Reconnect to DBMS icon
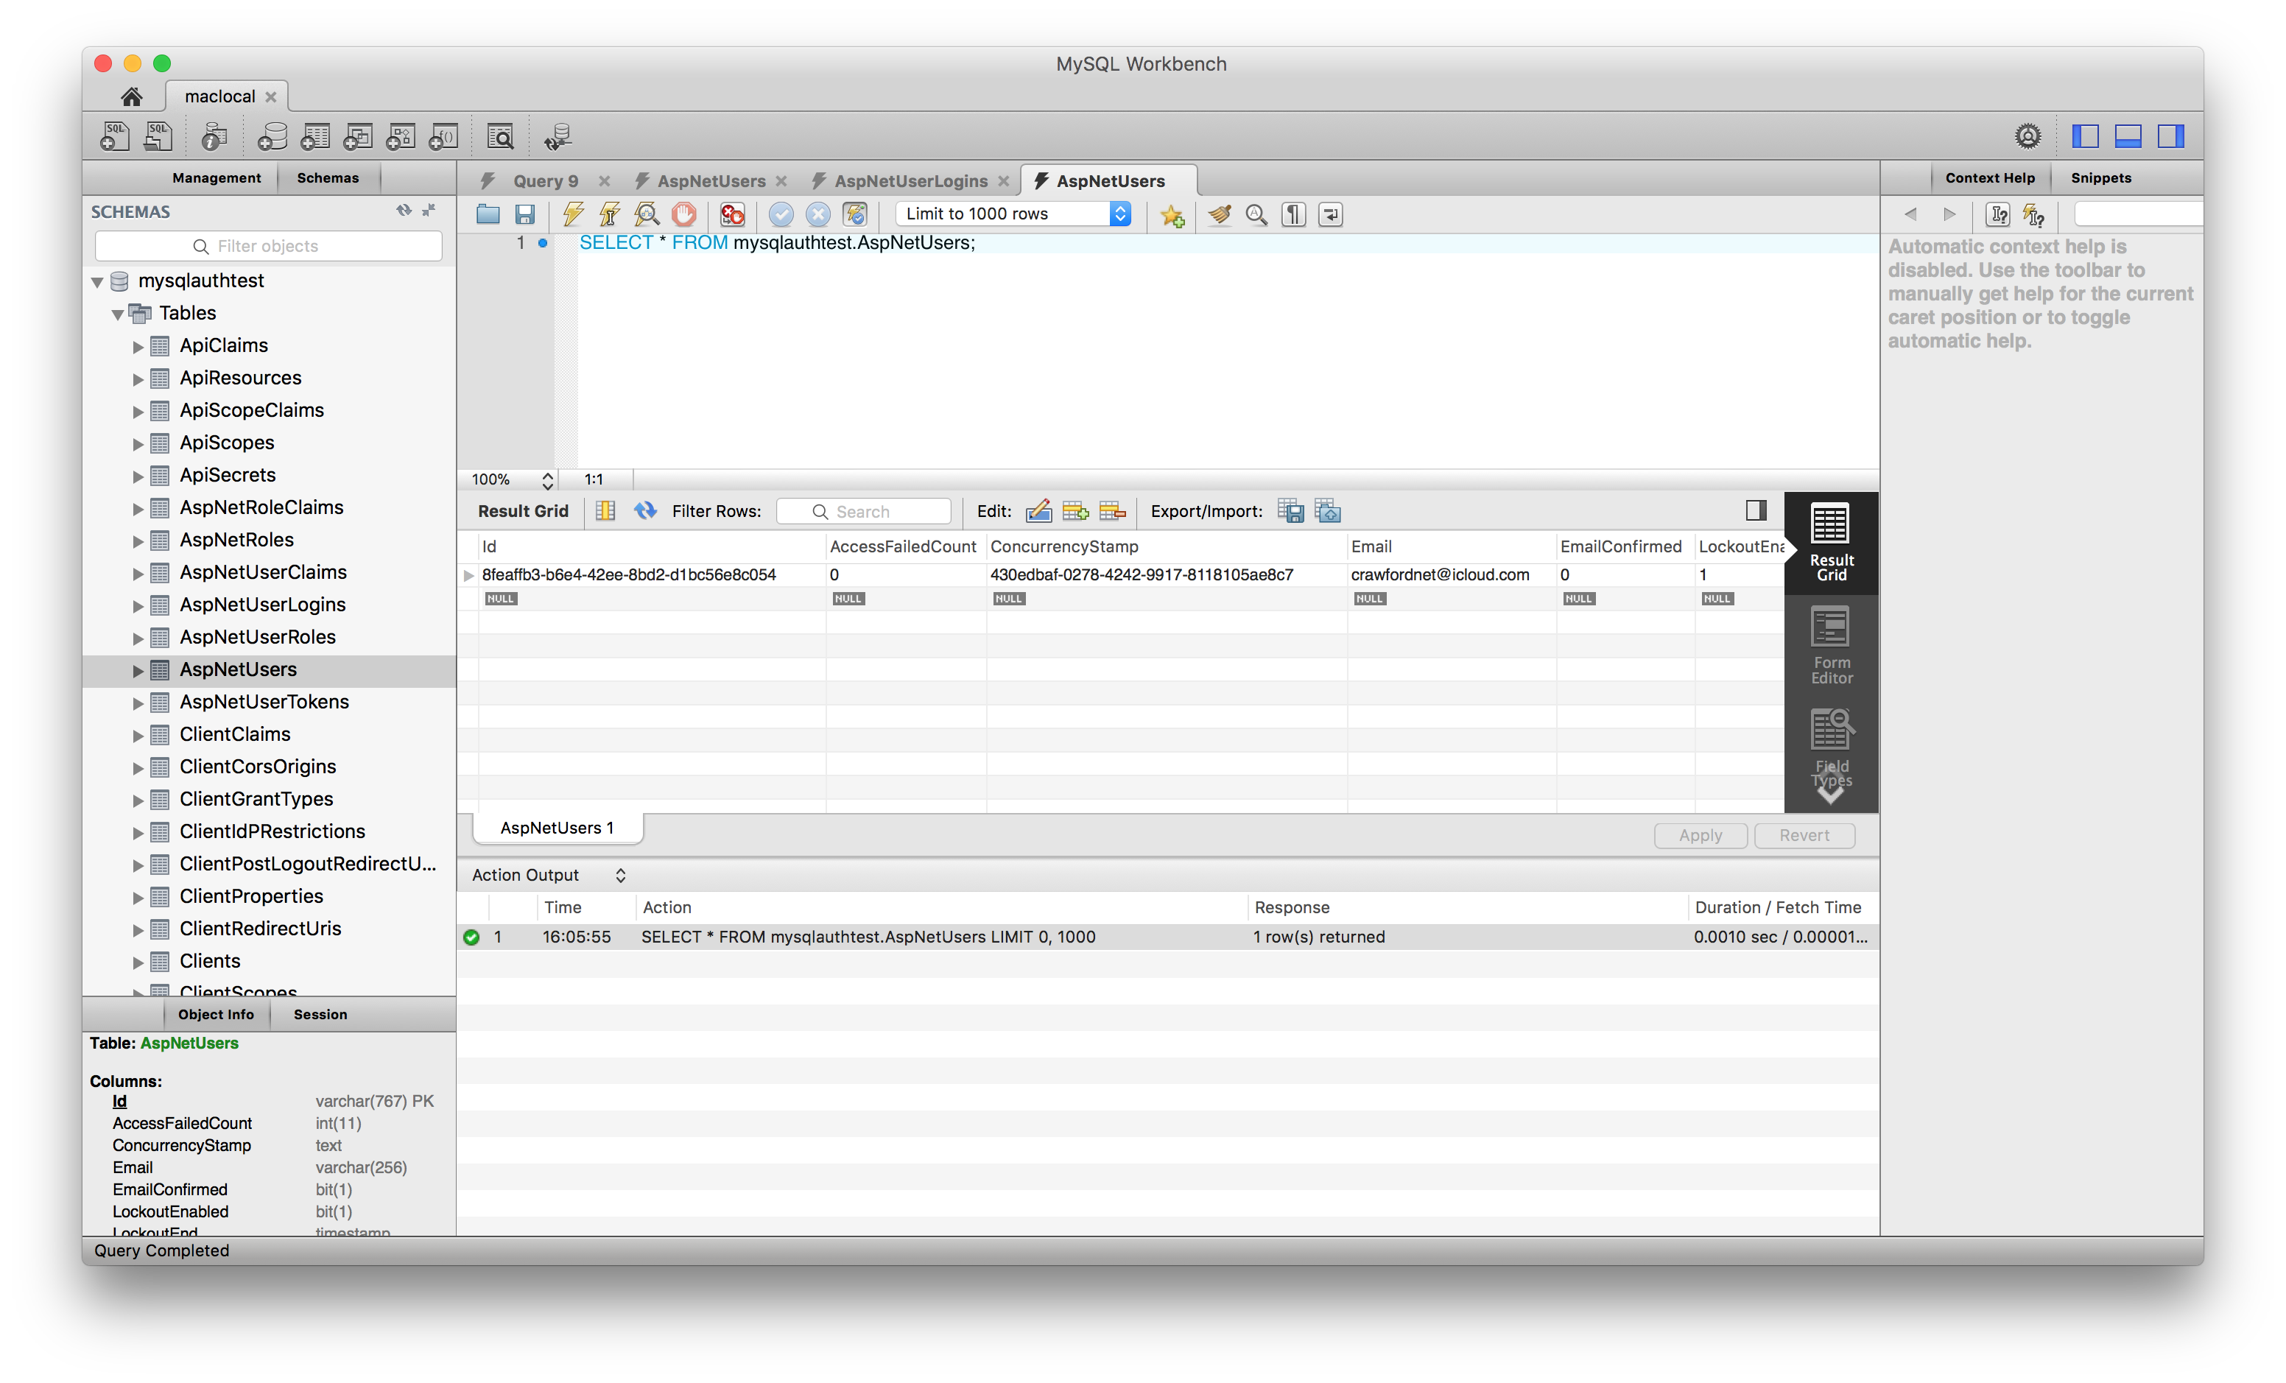 pyautogui.click(x=558, y=136)
